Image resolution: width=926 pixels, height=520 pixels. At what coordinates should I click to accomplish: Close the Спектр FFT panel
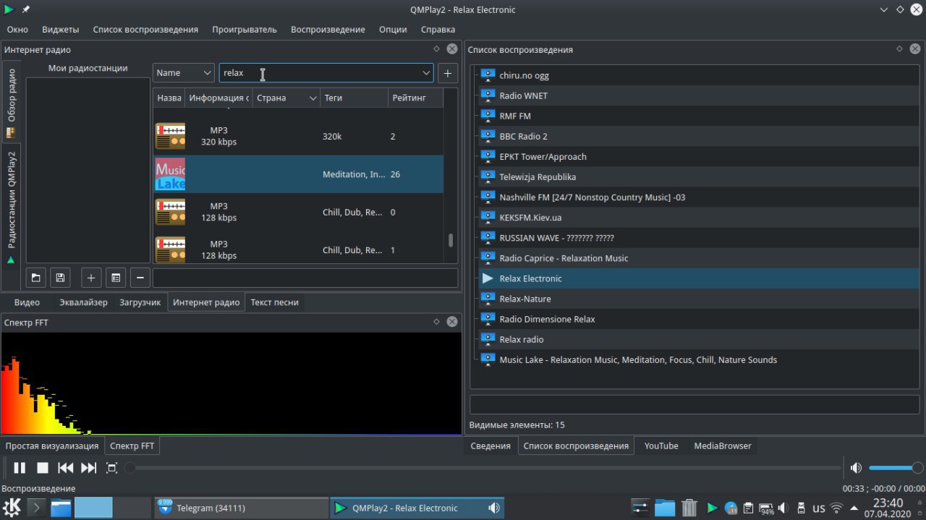coord(452,322)
